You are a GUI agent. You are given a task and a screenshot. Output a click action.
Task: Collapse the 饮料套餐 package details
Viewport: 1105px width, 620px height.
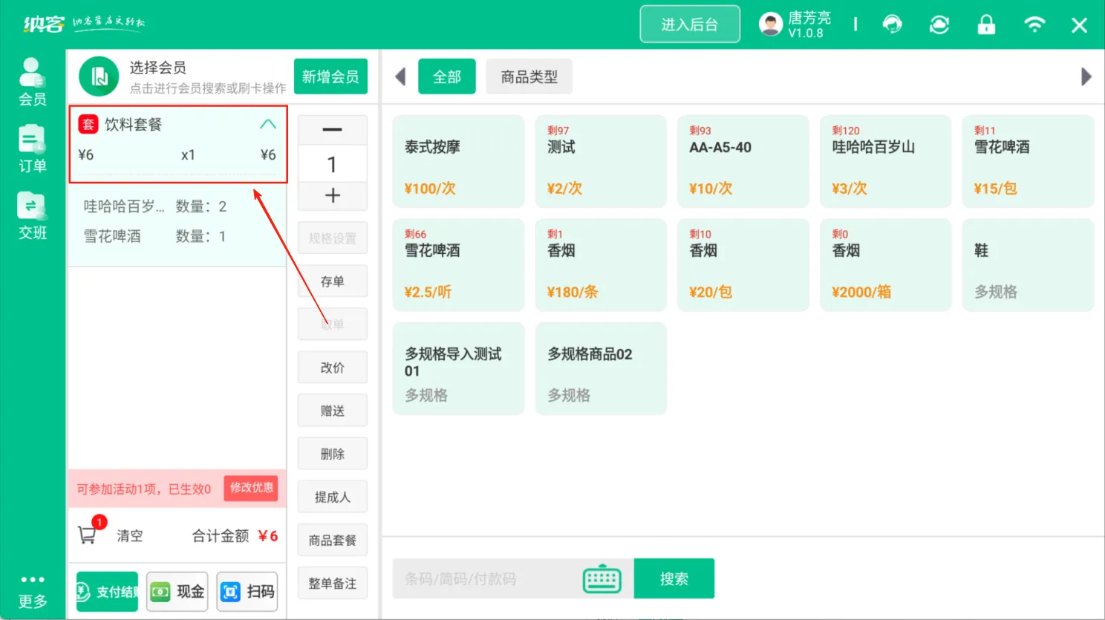[268, 123]
